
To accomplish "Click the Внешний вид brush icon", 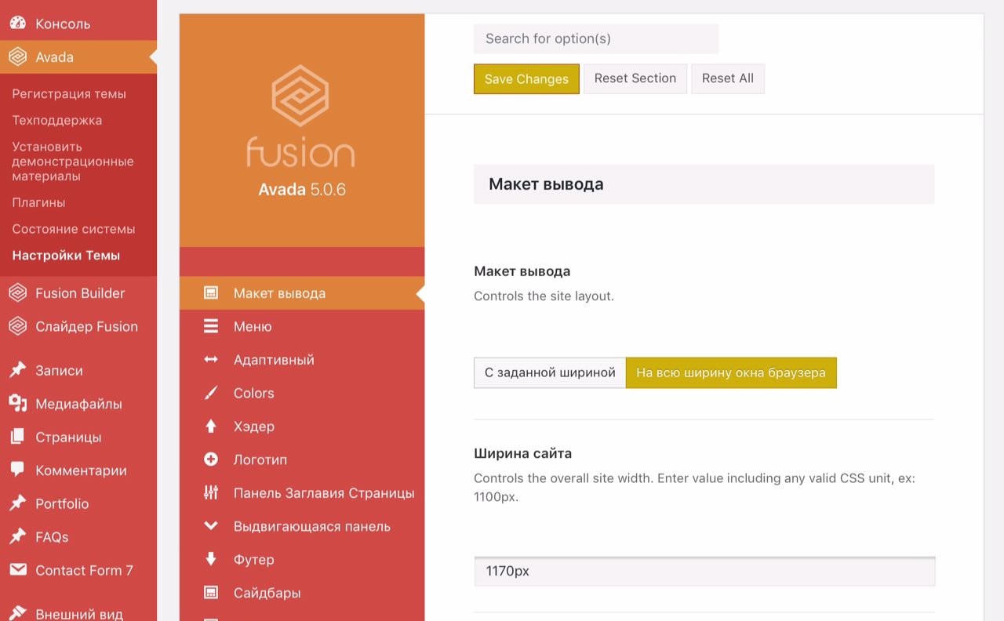I will click(x=17, y=613).
